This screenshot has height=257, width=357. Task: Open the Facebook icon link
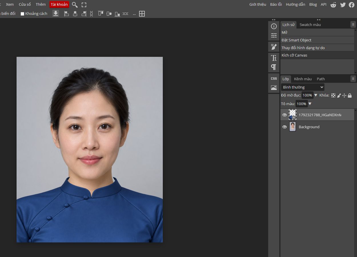tap(352, 5)
